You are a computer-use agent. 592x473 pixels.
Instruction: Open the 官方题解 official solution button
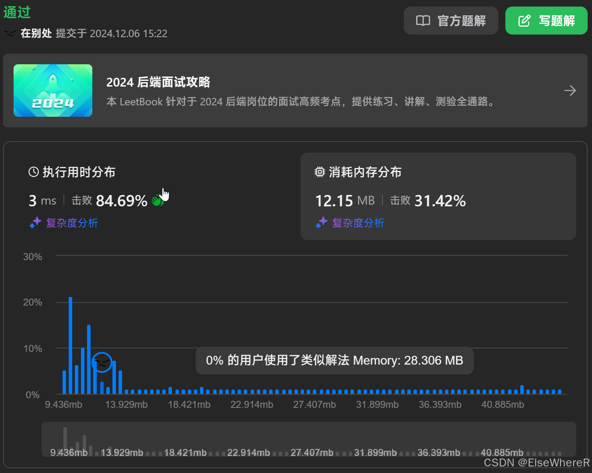click(x=451, y=21)
